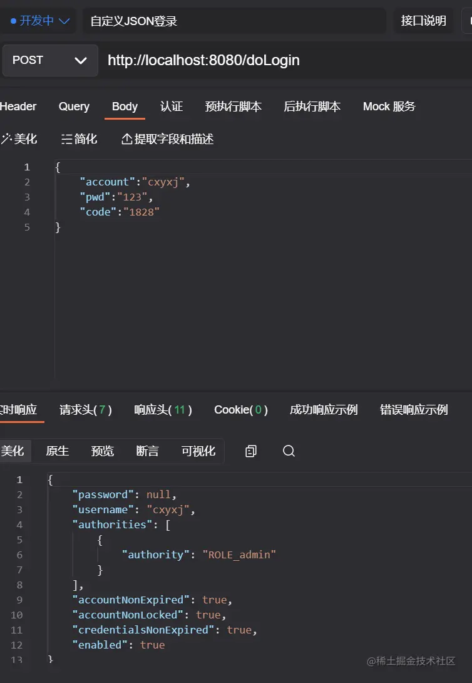Switch response view to 预览
This screenshot has width=472, height=683.
102,451
